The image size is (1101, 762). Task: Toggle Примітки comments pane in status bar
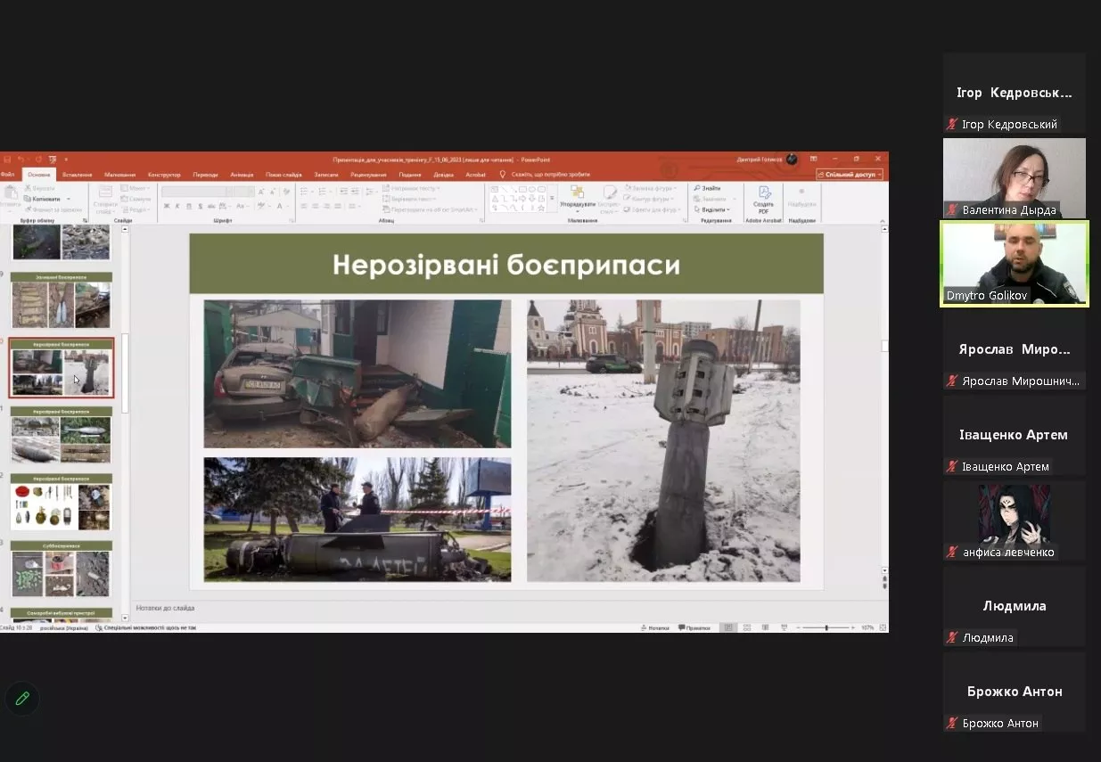694,627
